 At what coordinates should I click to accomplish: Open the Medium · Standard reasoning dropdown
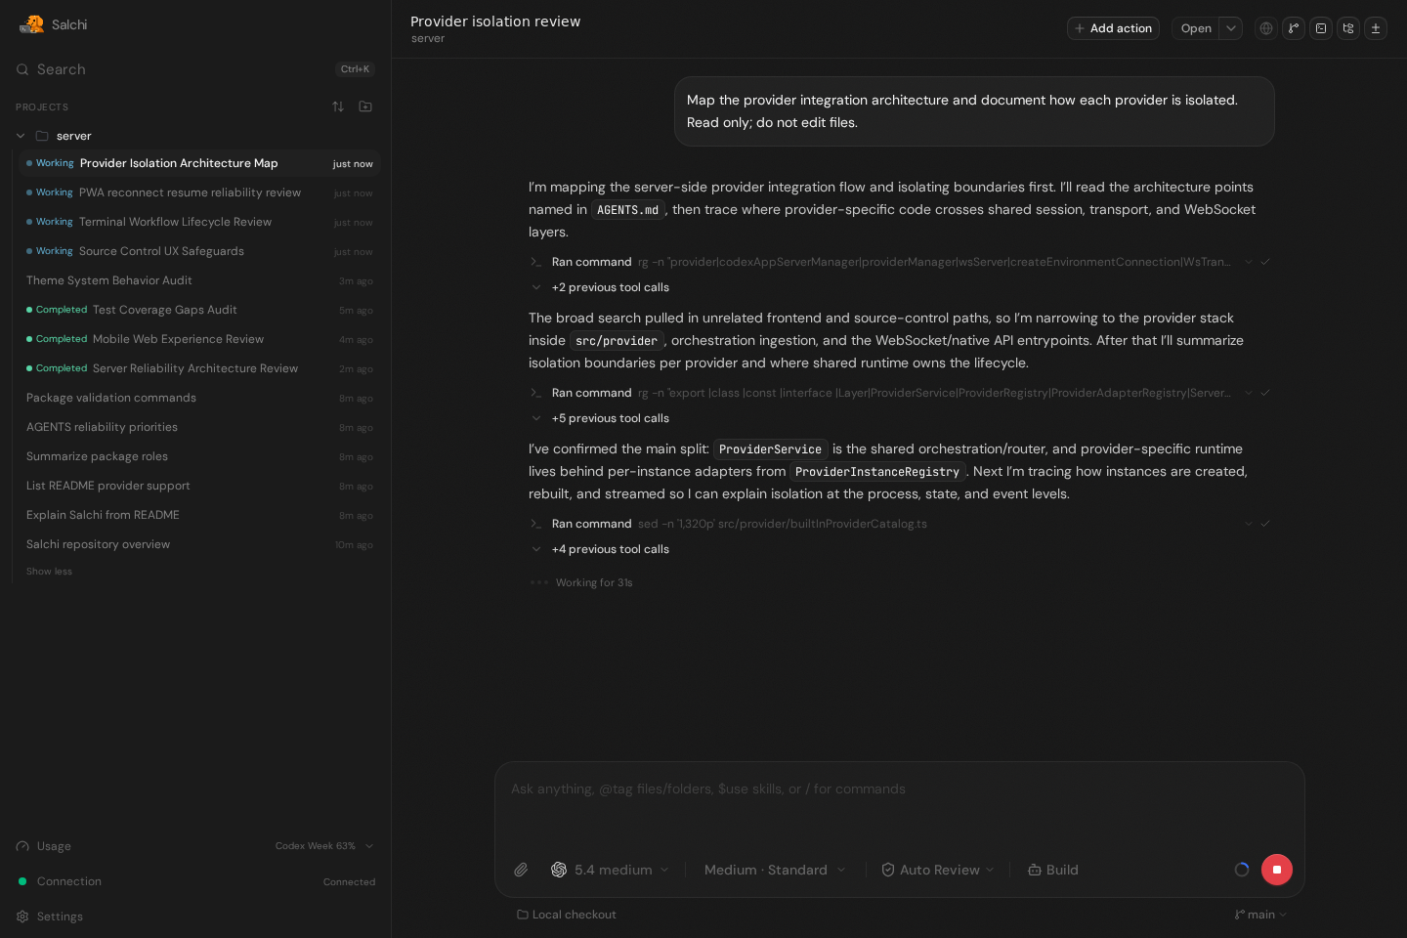775,870
